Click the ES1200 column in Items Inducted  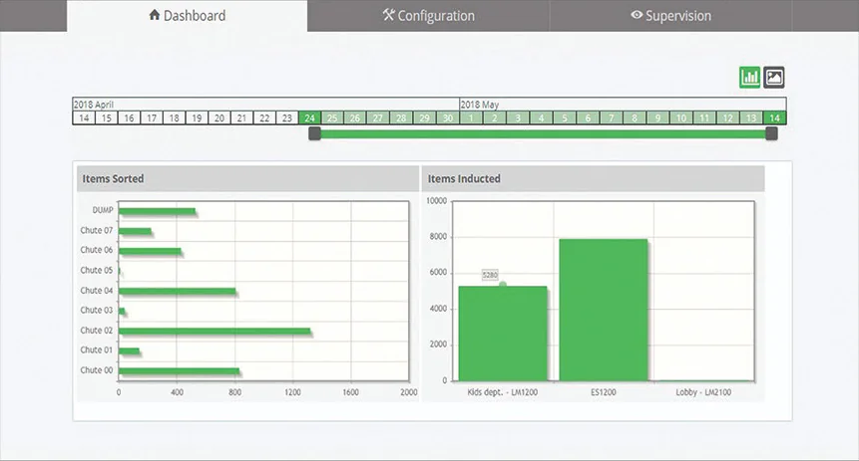(x=604, y=310)
